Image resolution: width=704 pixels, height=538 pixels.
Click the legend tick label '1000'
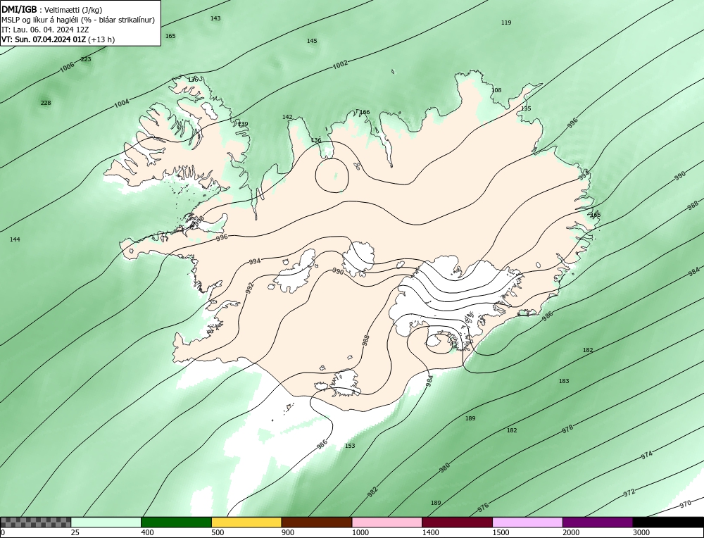pos(360,532)
